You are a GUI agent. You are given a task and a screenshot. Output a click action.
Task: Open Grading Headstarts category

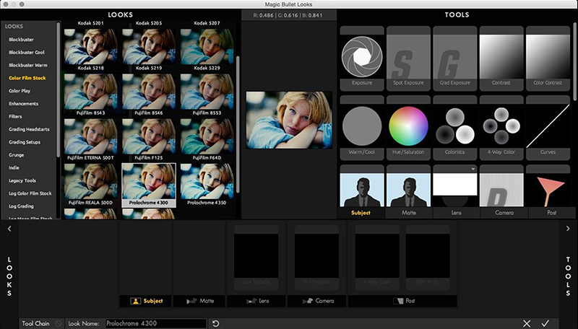[29, 130]
